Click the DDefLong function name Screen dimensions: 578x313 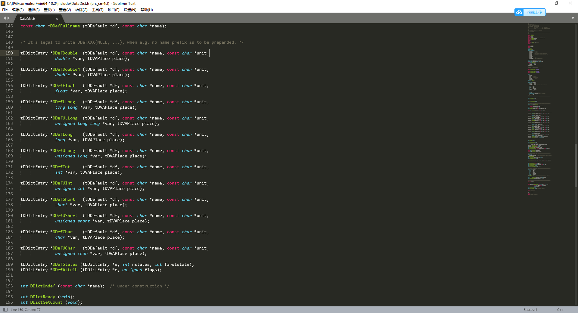[x=63, y=135]
